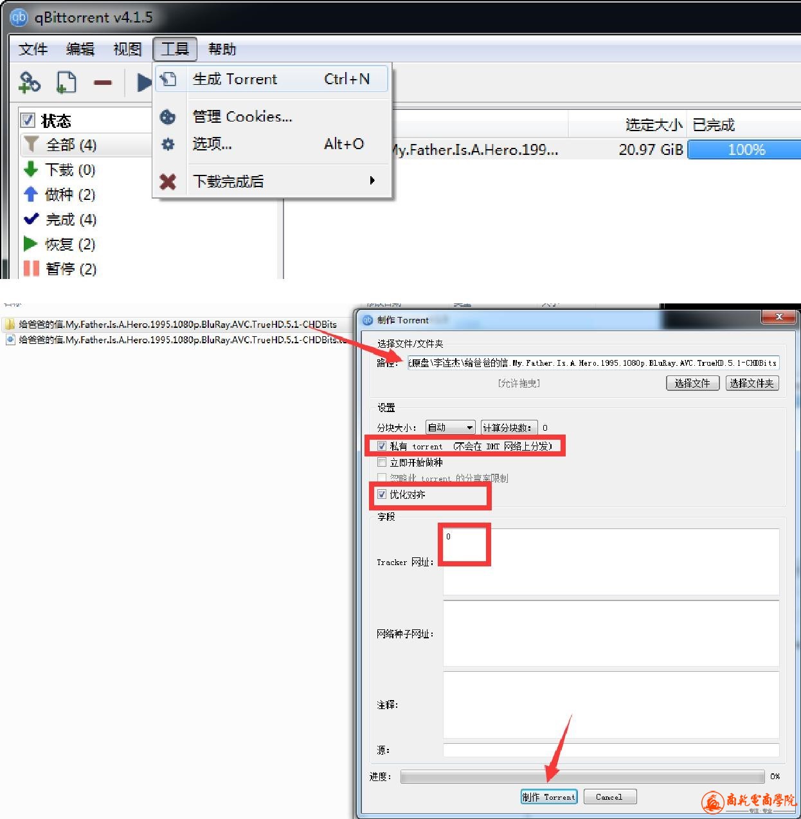Select the 做种 (2) seeding filter

click(60, 194)
